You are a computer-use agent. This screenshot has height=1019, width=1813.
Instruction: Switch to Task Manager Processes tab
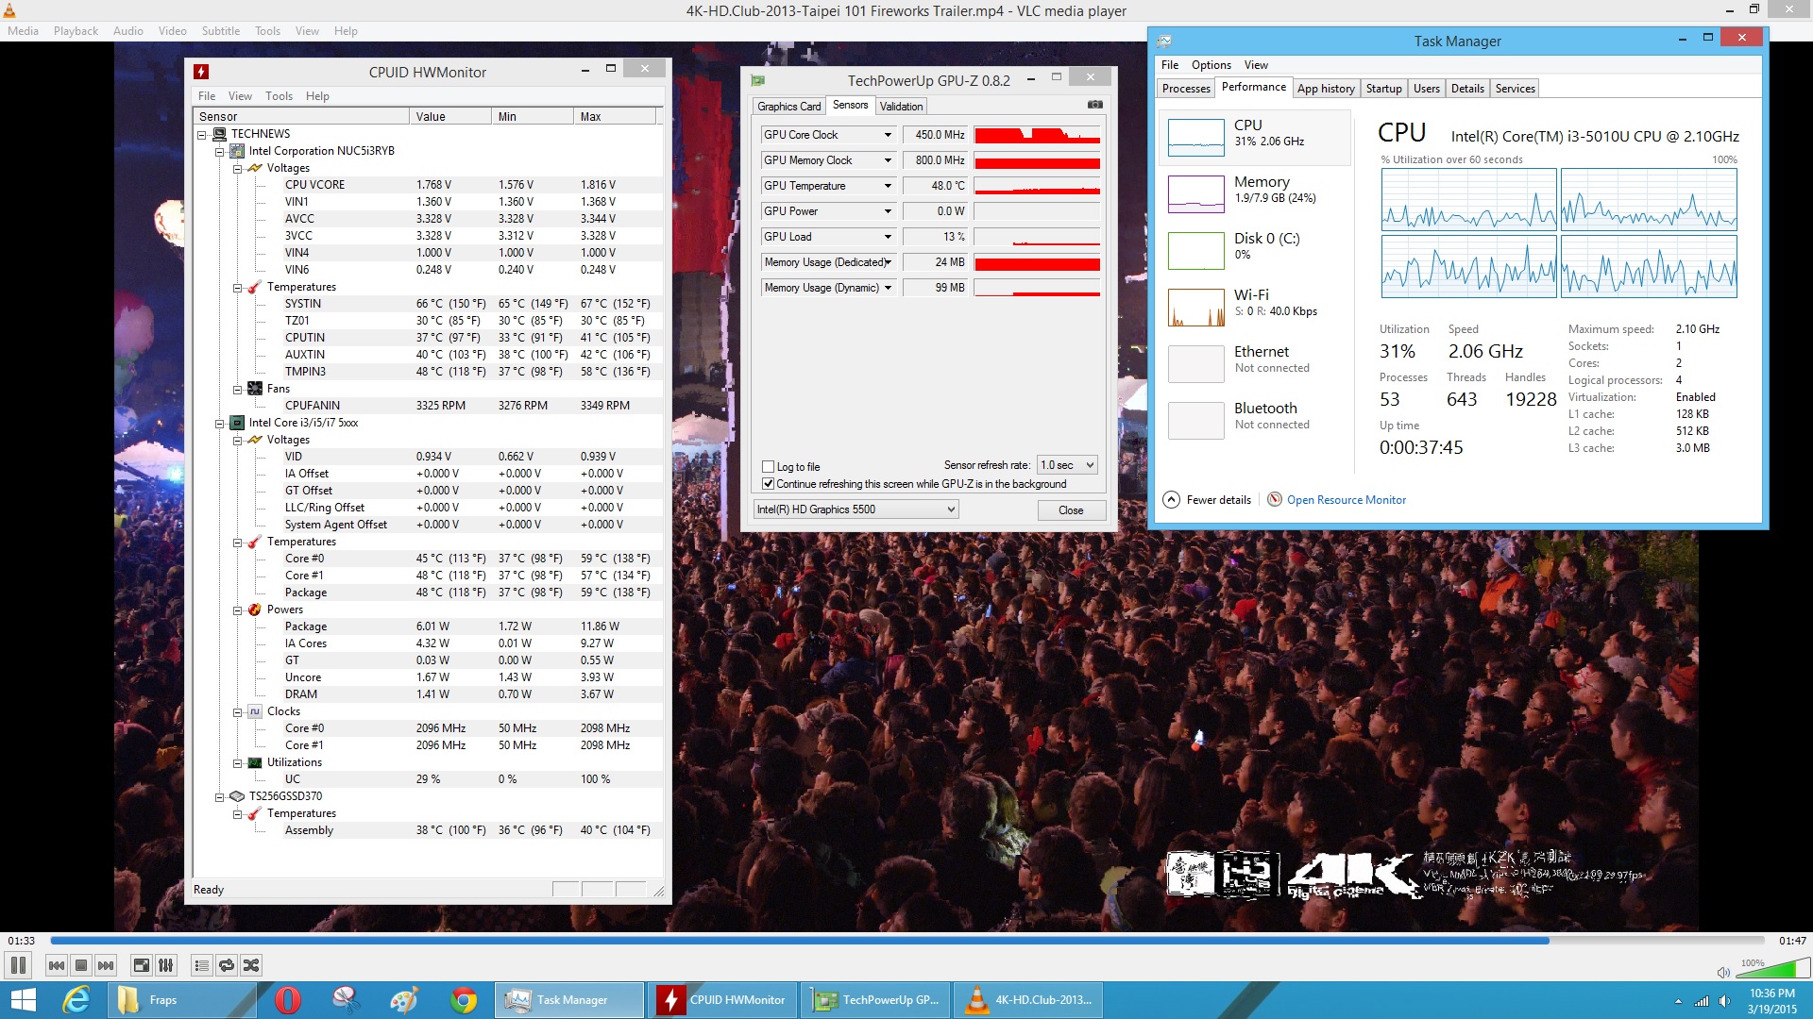[x=1185, y=89]
